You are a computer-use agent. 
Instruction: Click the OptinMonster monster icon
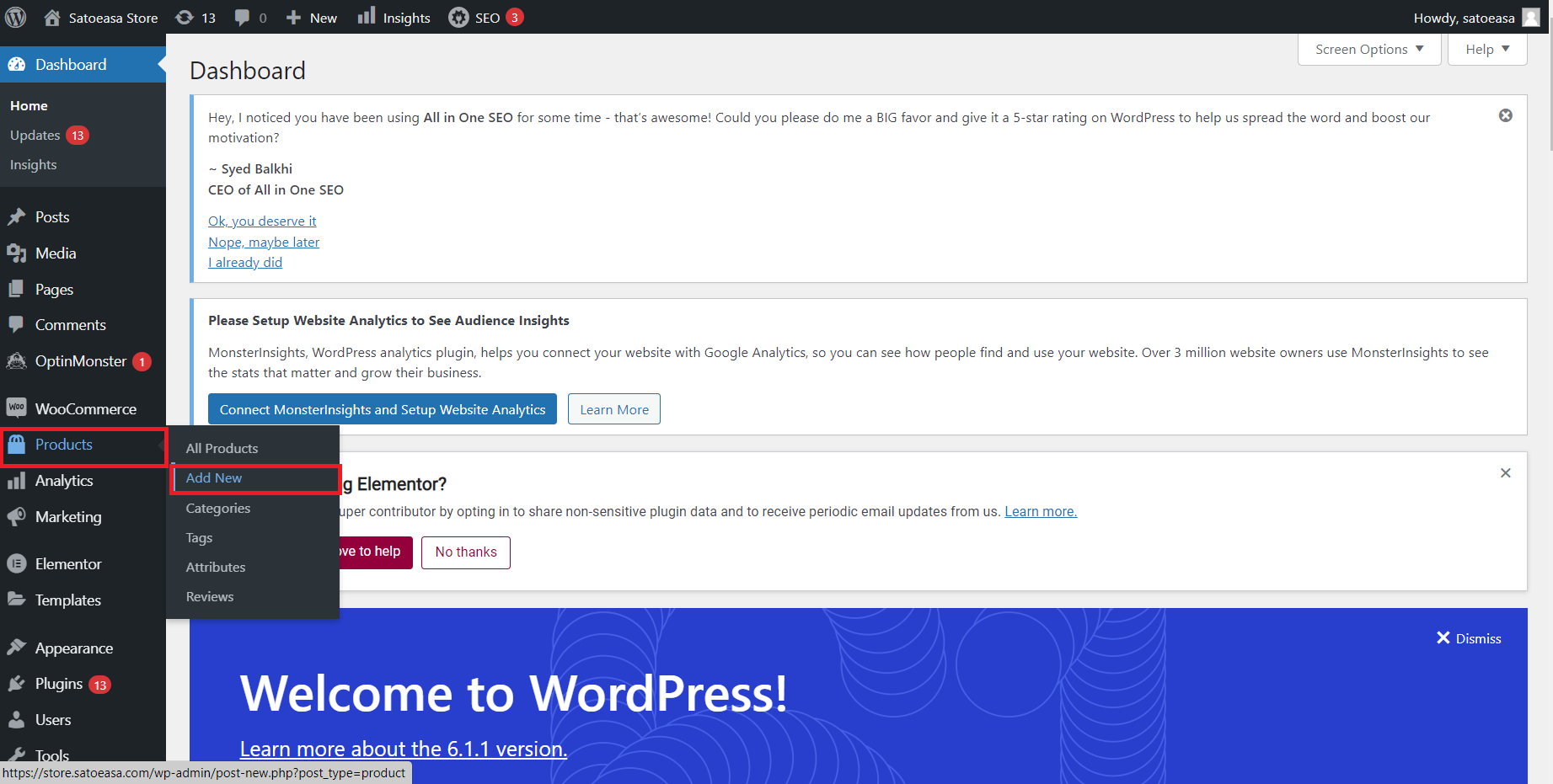tap(17, 360)
